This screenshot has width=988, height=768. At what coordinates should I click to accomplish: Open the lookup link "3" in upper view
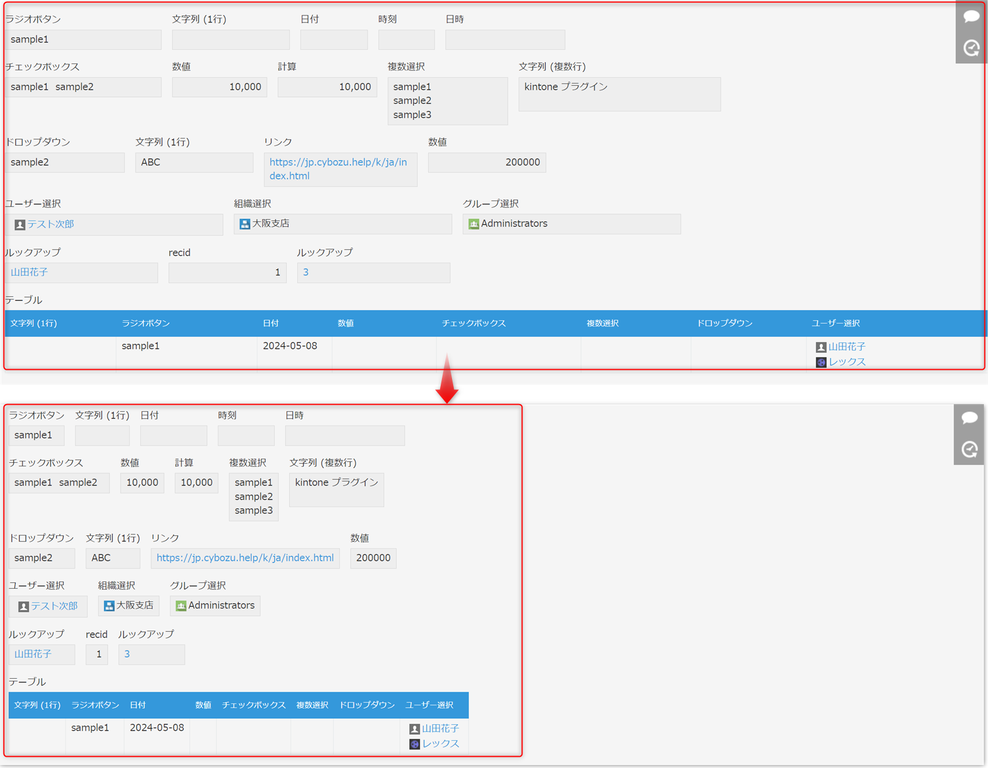[x=306, y=272]
